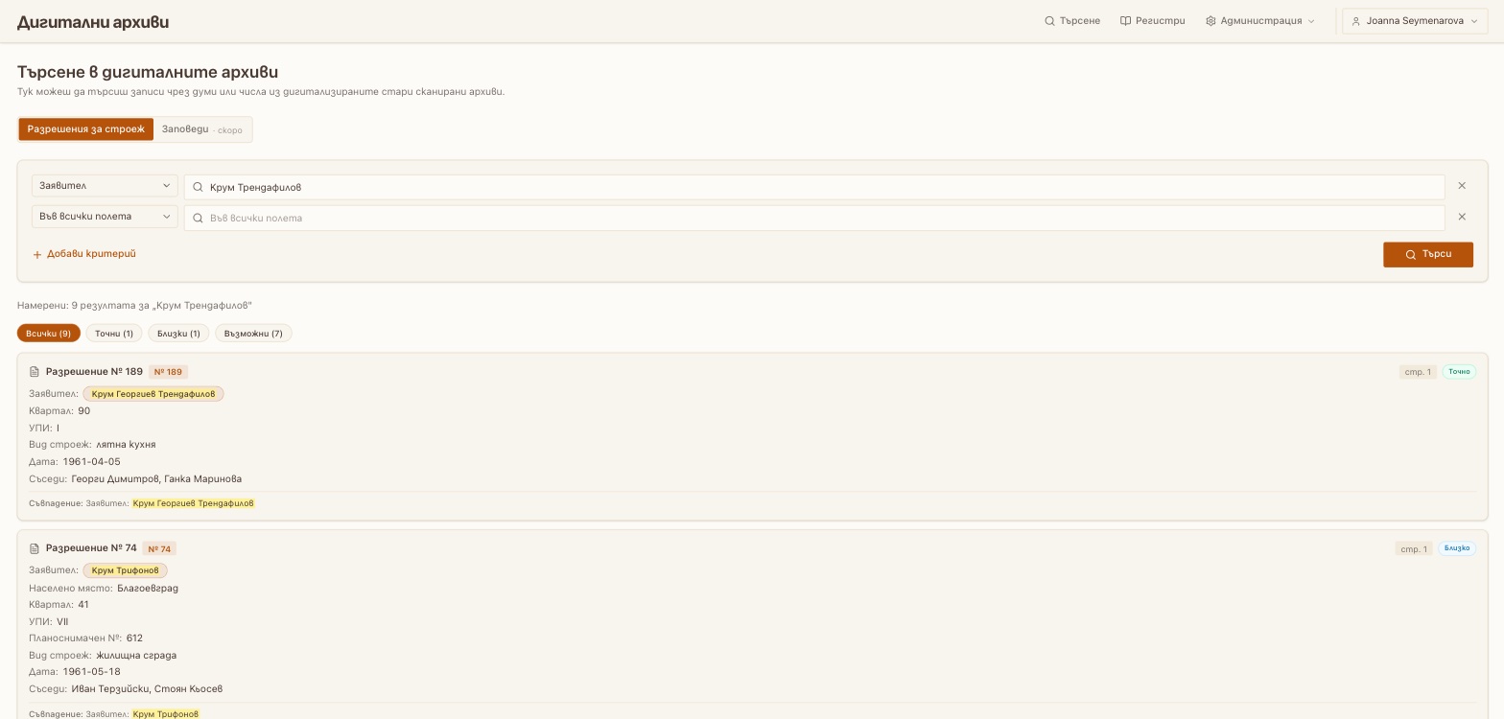
Task: Open the Във всички полета field dropdown
Action: [105, 217]
